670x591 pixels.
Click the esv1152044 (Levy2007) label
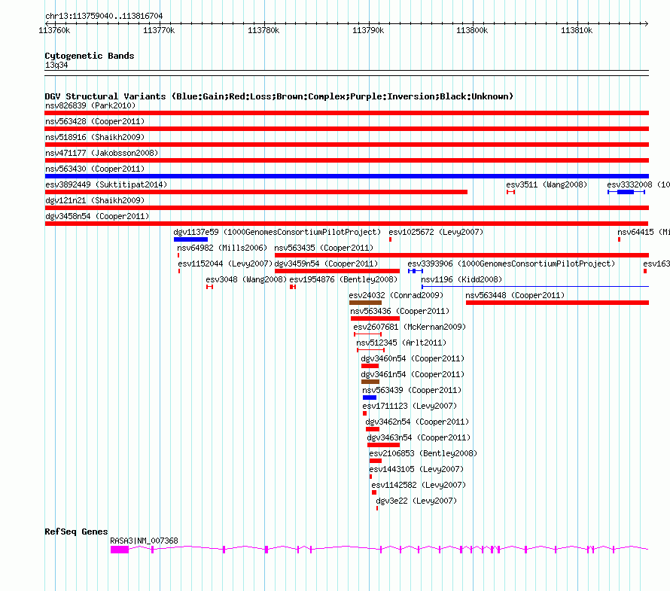tap(225, 264)
